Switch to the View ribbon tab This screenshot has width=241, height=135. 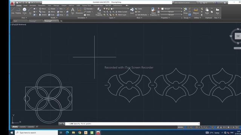point(49,6)
